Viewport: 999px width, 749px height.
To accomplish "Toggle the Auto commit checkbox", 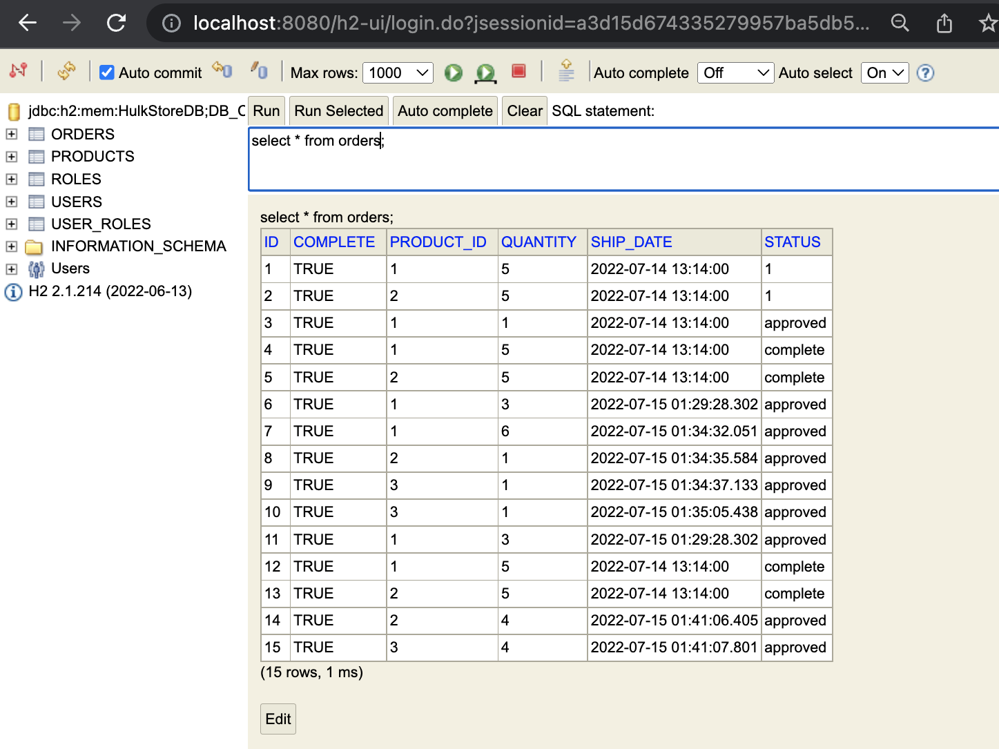I will pos(107,72).
